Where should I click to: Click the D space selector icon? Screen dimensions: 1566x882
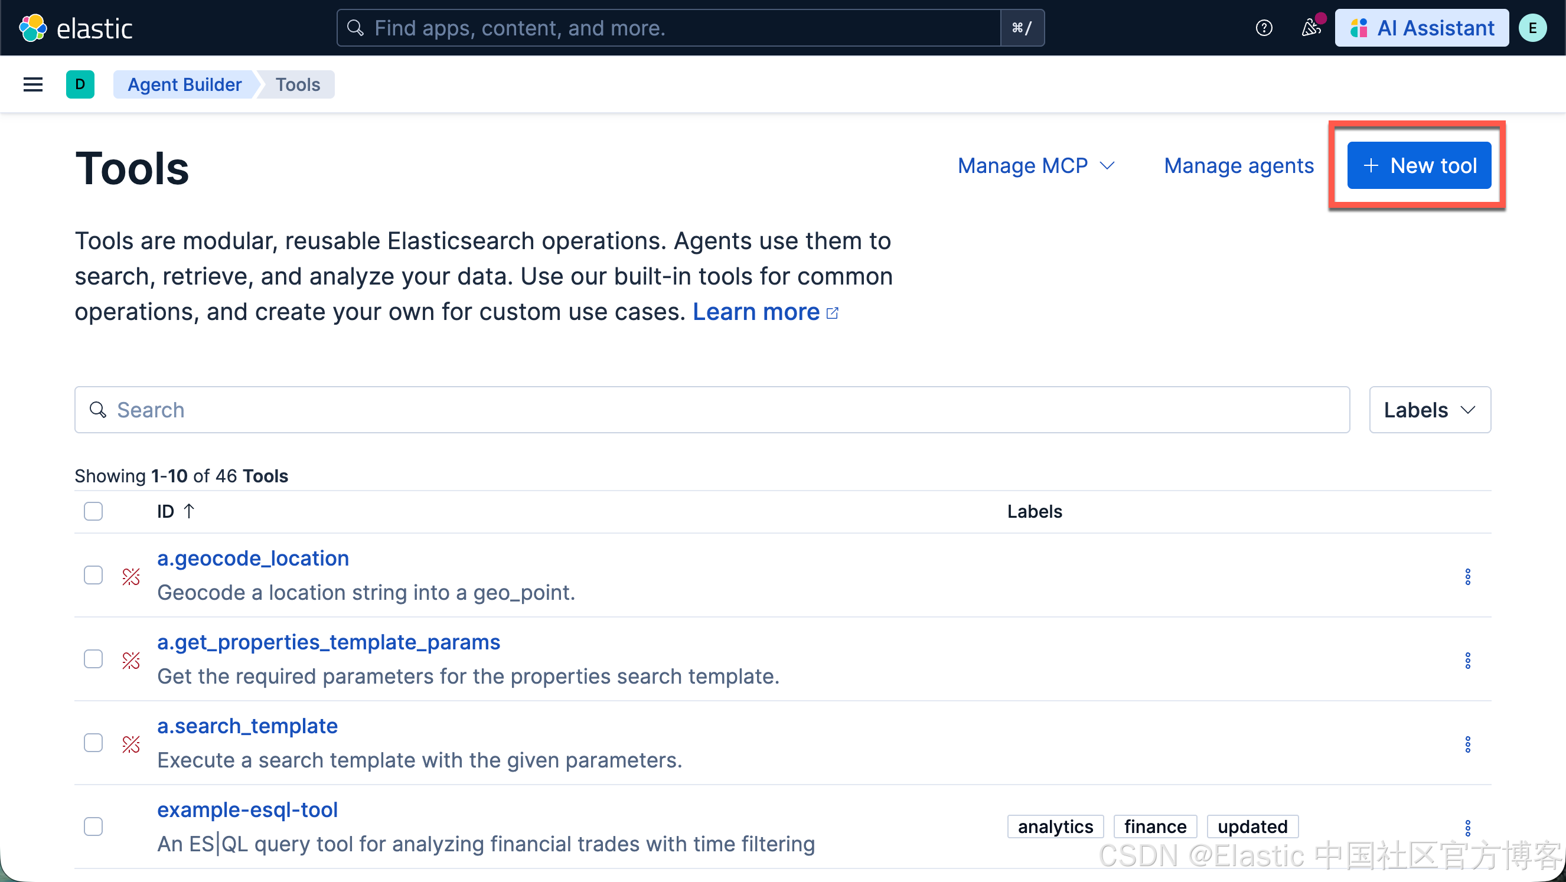pyautogui.click(x=80, y=84)
